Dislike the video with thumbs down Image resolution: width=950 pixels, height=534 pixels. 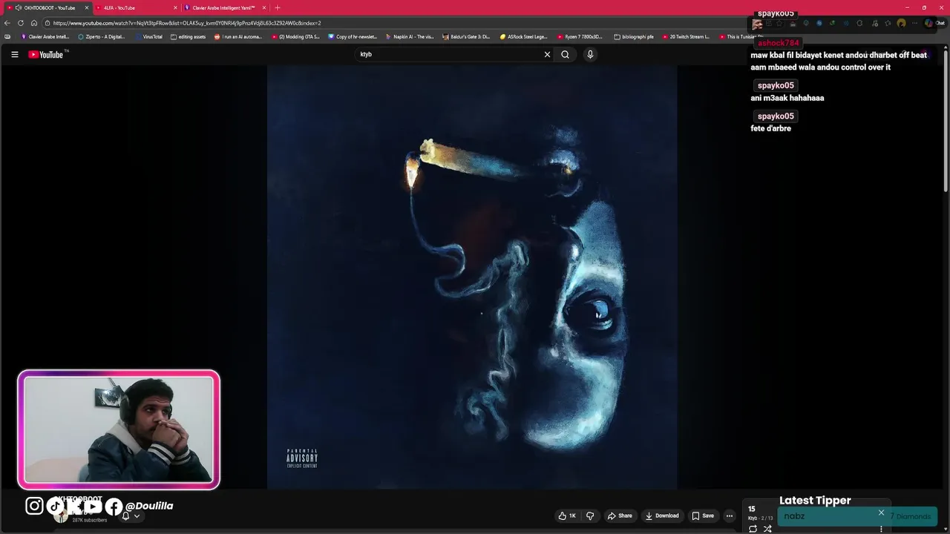(x=590, y=515)
